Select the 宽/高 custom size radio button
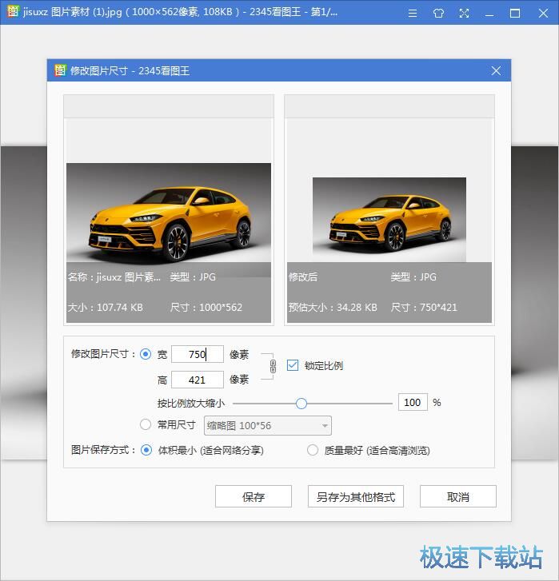559x581 pixels. 146,354
